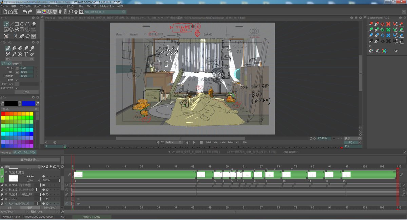The height and width of the screenshot is (220, 407).
Task: Pick the blue secondary color swatch
Action: 28,103
